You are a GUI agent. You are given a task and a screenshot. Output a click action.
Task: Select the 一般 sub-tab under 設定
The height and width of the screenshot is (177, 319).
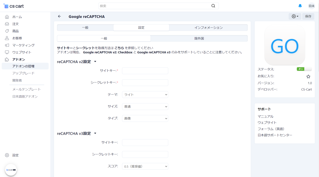(104, 39)
